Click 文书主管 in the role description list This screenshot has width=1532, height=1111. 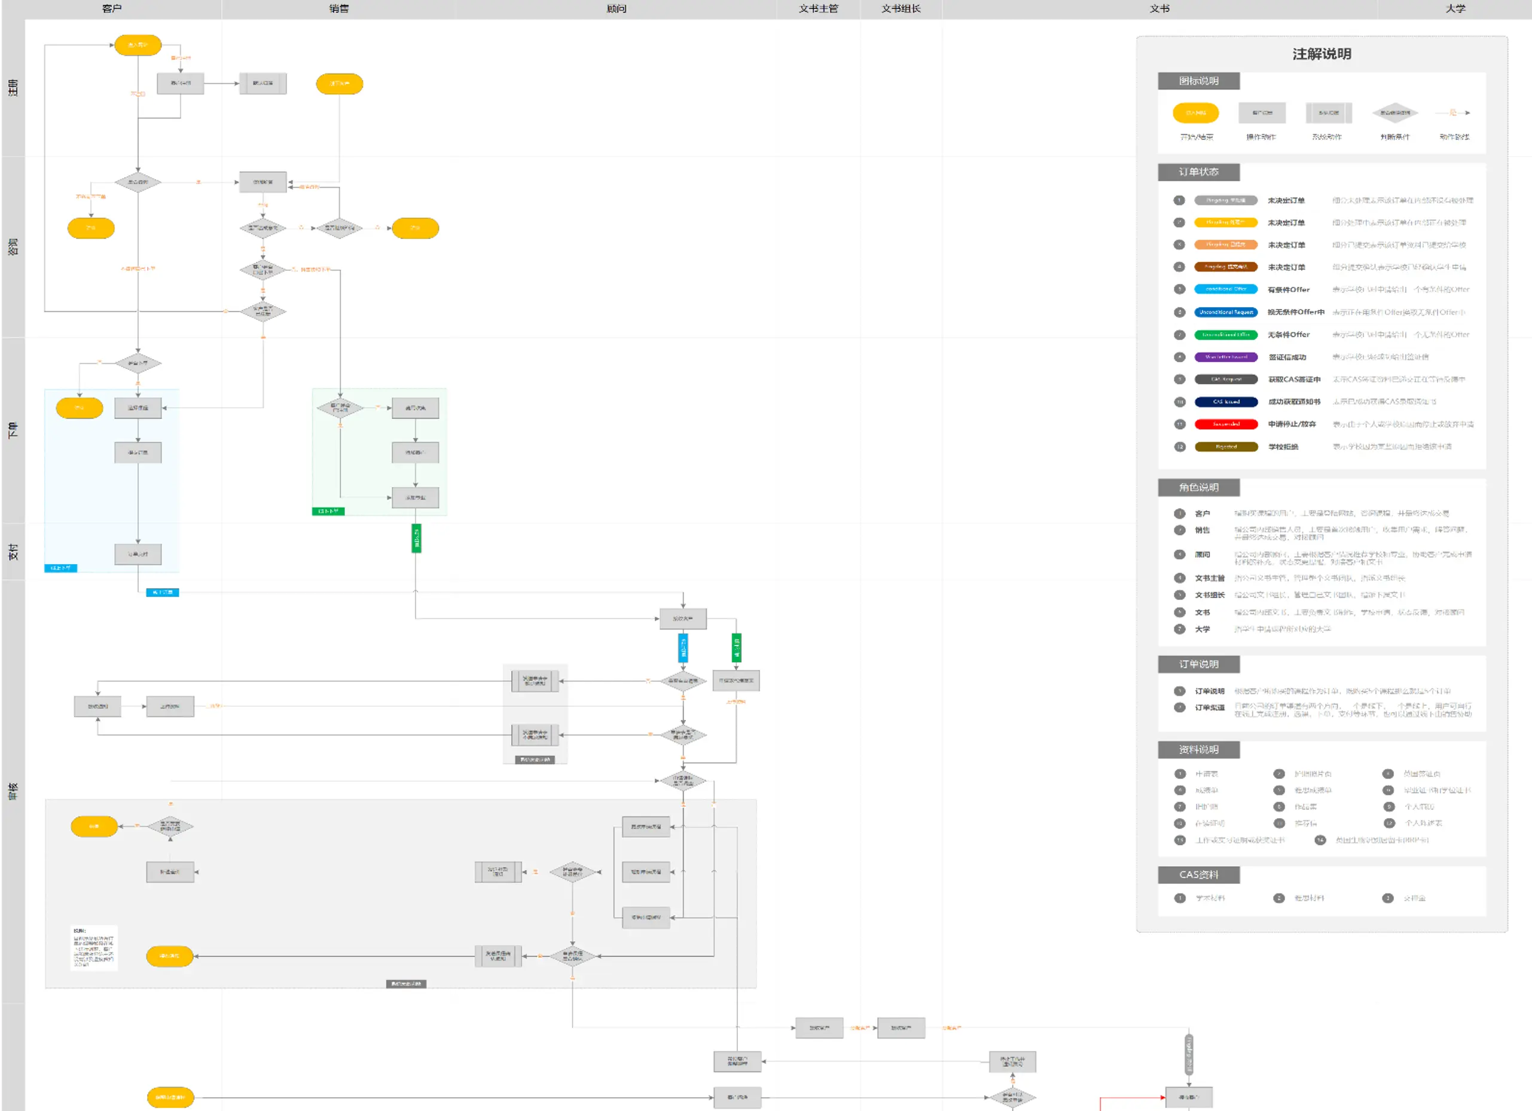point(1209,579)
